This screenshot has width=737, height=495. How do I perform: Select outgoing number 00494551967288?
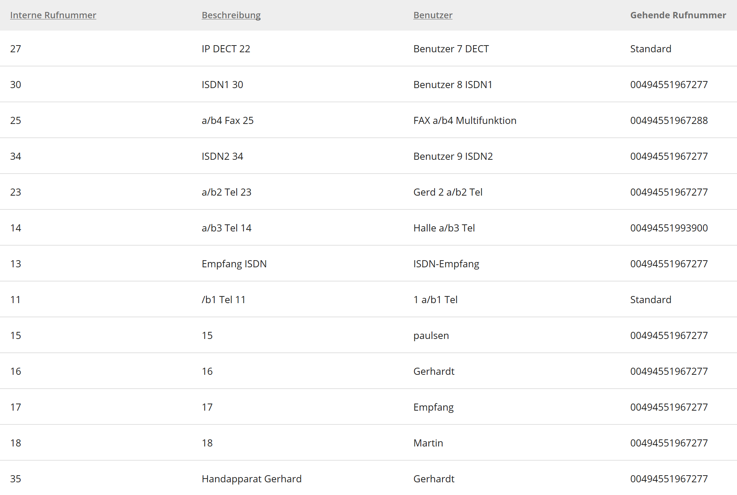click(669, 121)
